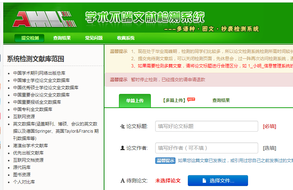Click the red HOT badge beside 多篇上传
The width and height of the screenshot is (293, 190).
click(x=191, y=99)
